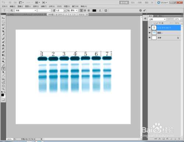
Task: Select the Horizontal Type tool
Action: pyautogui.click(x=3, y=69)
